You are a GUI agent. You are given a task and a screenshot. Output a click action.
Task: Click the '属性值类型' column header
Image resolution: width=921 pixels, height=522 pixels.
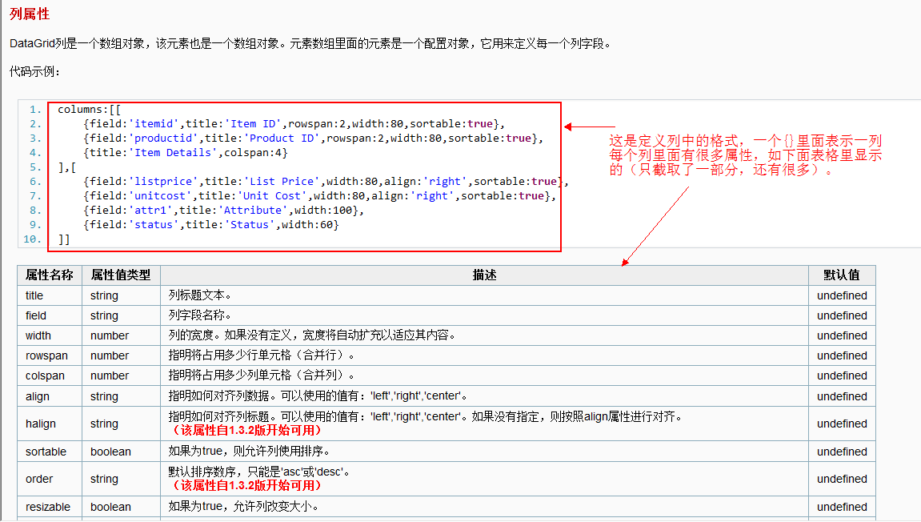coord(120,275)
